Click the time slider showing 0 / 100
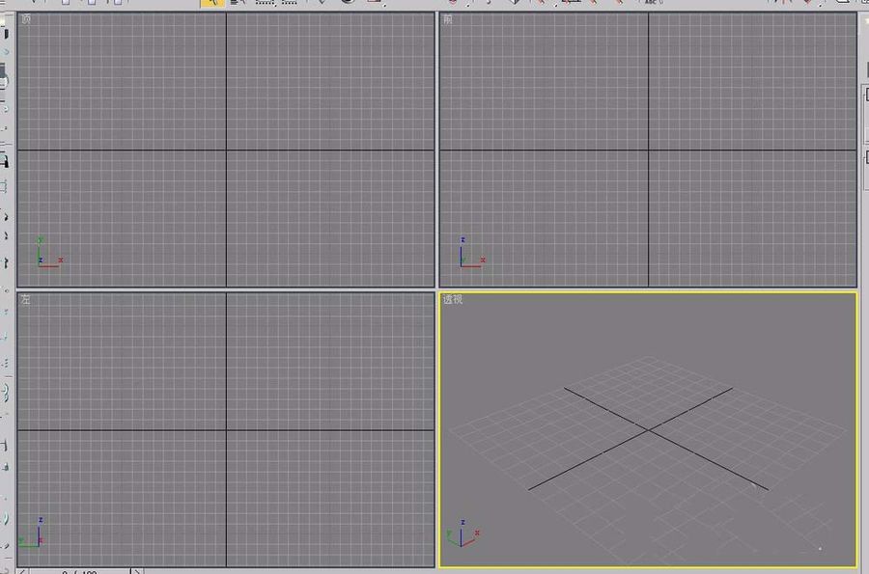Viewport: 869px width, 574px height. (80, 571)
